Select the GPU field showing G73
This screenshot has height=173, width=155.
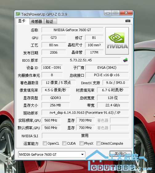coord(54,38)
